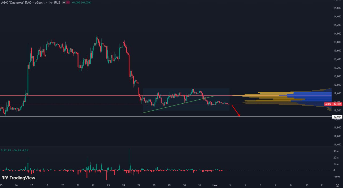
Task: Click the 14,000 level on the price scale
Action: (337, 33)
